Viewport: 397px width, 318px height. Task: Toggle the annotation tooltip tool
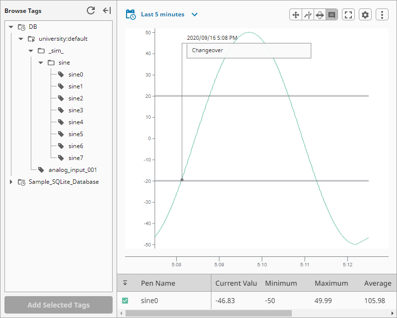332,14
